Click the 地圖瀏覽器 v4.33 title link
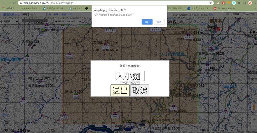257x133 pixels. pos(11,15)
